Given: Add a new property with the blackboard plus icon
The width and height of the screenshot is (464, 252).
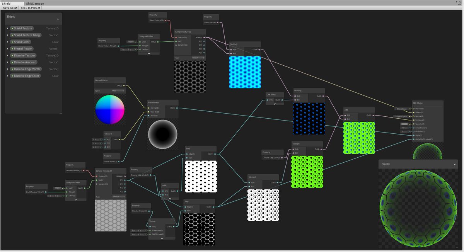Looking at the screenshot, I should click(x=58, y=19).
